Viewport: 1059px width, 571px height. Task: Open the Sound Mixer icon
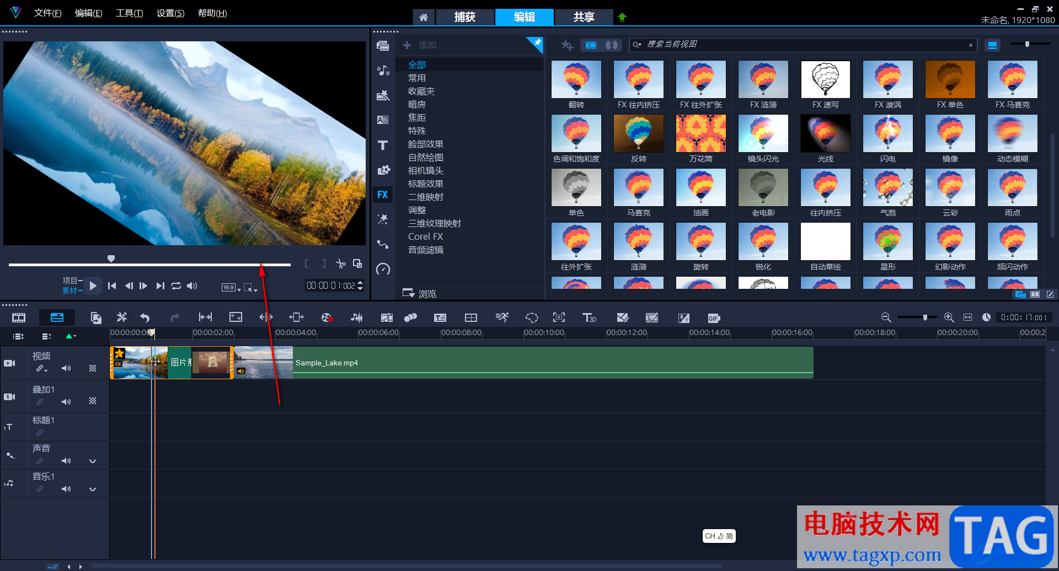point(357,317)
